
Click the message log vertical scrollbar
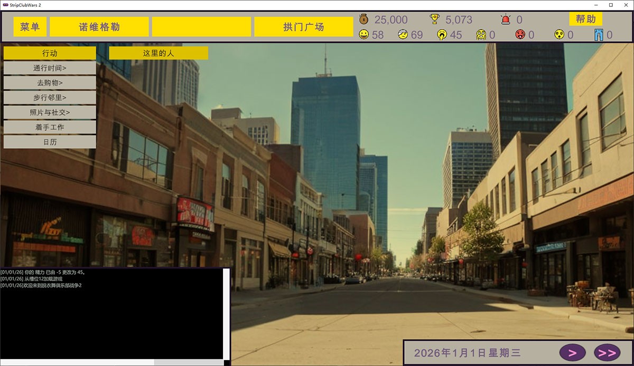click(226, 314)
